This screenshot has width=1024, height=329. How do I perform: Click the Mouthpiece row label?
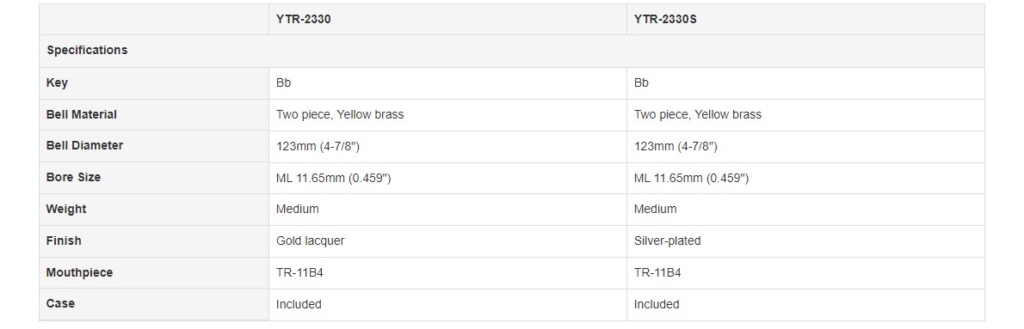click(79, 272)
